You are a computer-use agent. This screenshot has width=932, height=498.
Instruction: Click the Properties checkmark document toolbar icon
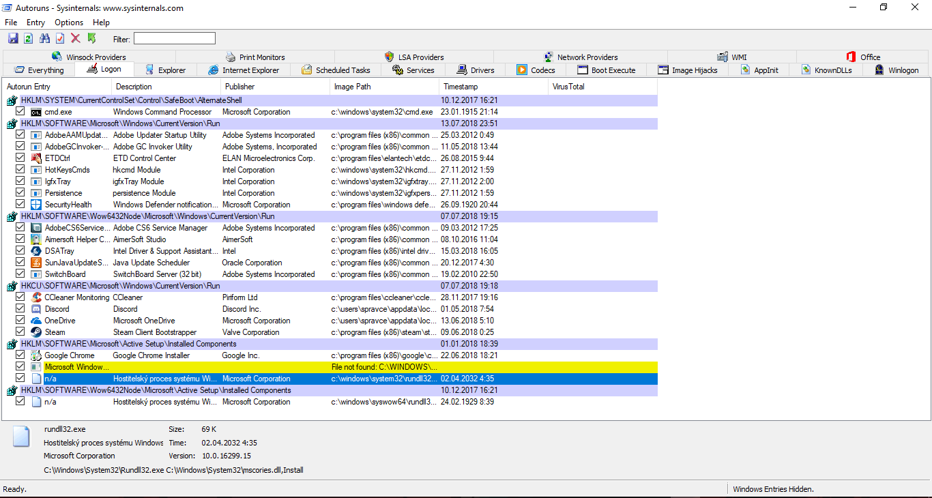(x=60, y=39)
